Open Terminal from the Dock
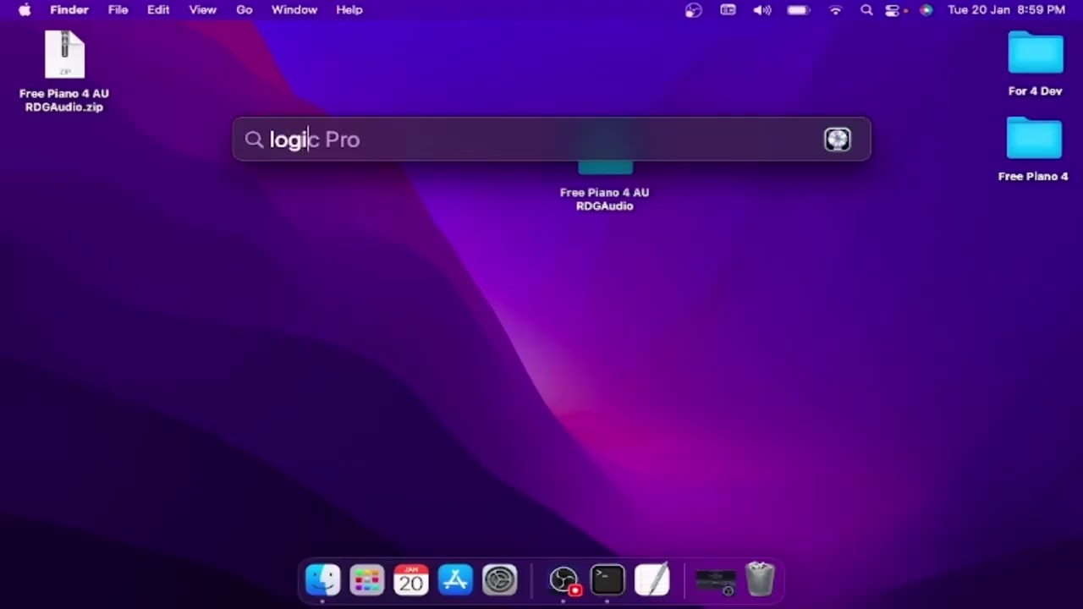 [x=607, y=580]
